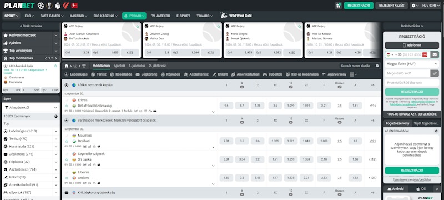Open the A kezdetektől time filter

[31, 108]
